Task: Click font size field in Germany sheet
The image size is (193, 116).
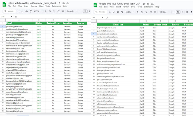Action: 85,11
